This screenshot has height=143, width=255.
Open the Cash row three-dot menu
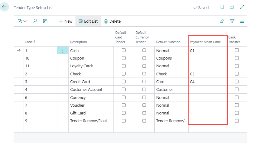pos(63,51)
